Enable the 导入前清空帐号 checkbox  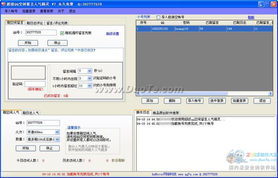(158, 17)
